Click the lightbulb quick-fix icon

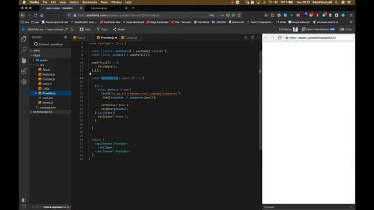(90, 74)
